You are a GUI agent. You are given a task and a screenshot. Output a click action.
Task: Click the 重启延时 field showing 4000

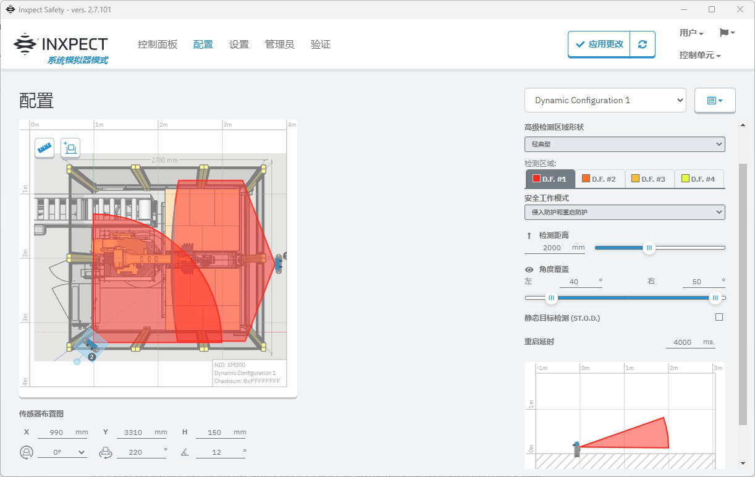(x=690, y=342)
